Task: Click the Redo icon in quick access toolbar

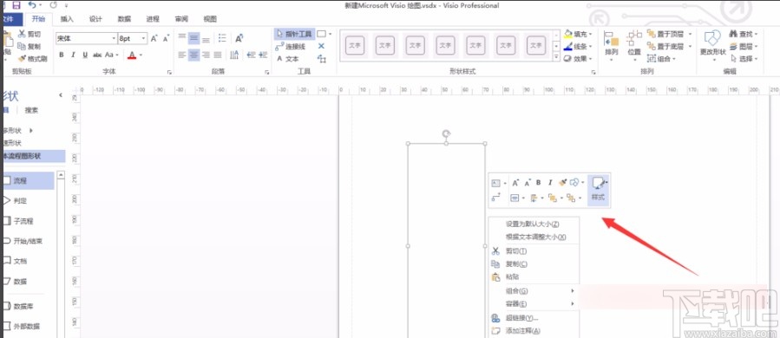Action: coord(53,5)
